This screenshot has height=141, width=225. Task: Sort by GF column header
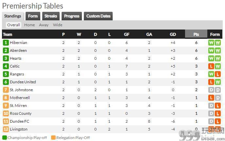pos(126,34)
